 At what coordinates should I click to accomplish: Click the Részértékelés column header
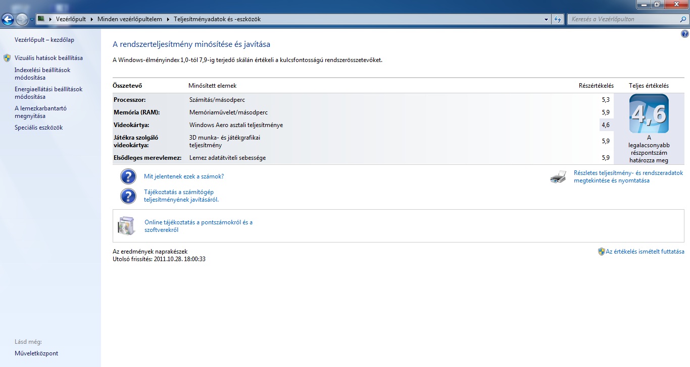pos(596,86)
